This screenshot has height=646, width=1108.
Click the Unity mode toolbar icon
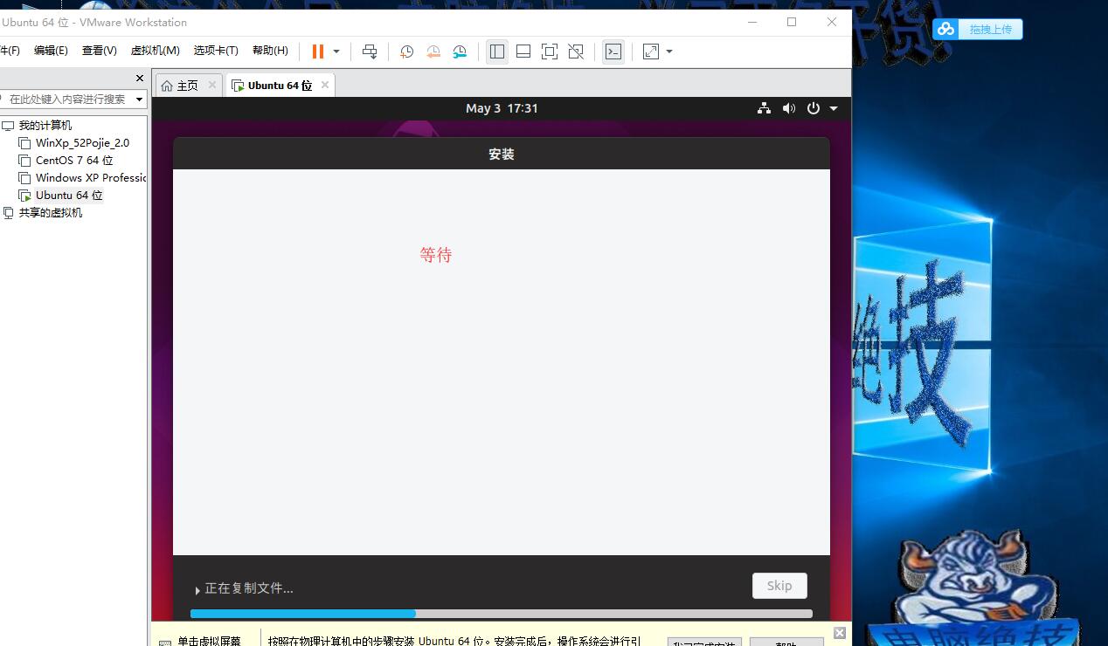pyautogui.click(x=576, y=52)
